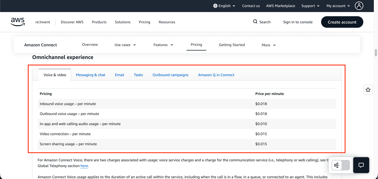The width and height of the screenshot is (378, 179).
Task: Open the Resources menu
Action: (x=167, y=22)
